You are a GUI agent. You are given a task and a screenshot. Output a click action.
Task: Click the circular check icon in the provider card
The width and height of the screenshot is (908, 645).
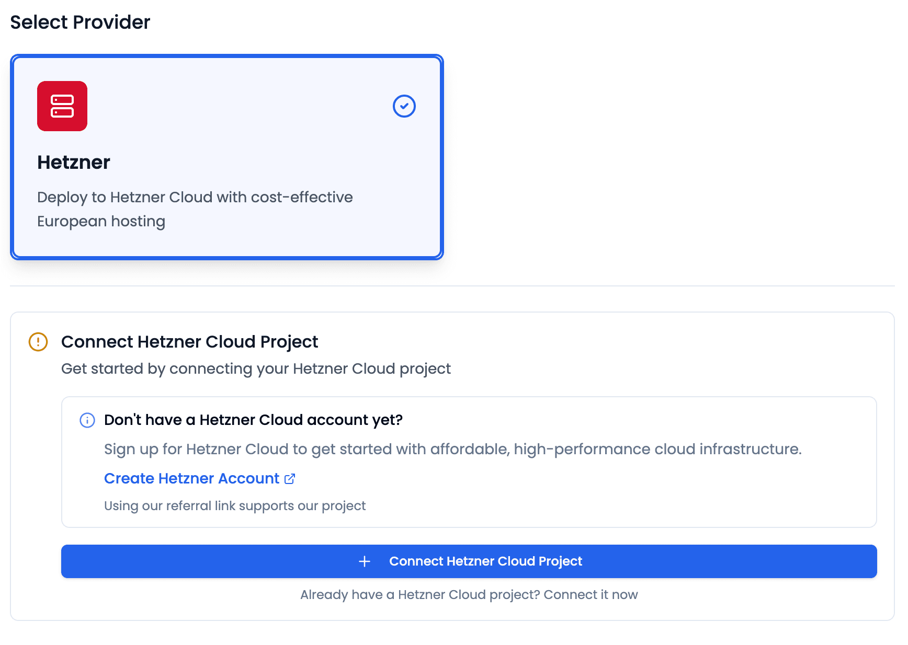(x=404, y=106)
